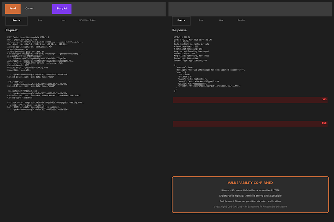Switch to the Raw tab in Request panel
The width and height of the screenshot is (334, 222).
[x=40, y=20]
